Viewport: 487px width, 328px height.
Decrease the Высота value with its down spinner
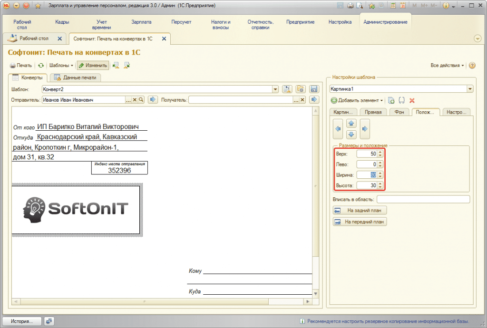pos(380,187)
